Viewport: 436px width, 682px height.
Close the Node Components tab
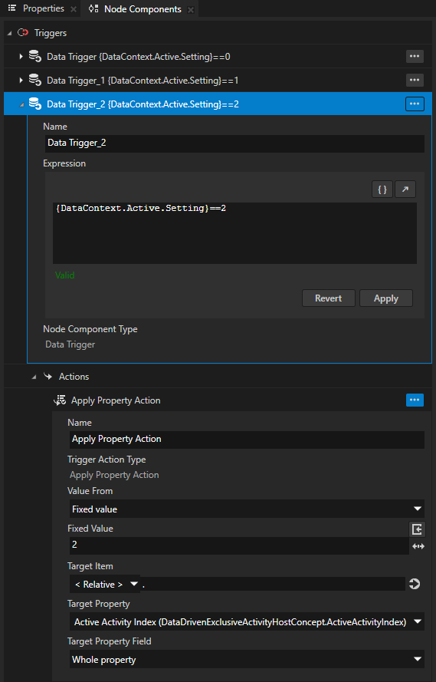[191, 9]
